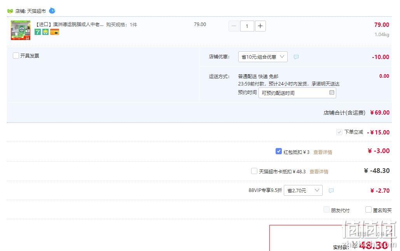This screenshot has width=400, height=251.
Task: Click the -10.00 store discount amount
Action: 381,57
